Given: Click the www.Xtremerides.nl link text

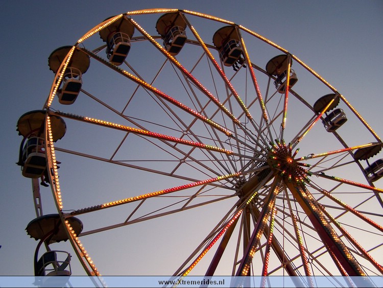Looking at the screenshot, I should coord(192,282).
